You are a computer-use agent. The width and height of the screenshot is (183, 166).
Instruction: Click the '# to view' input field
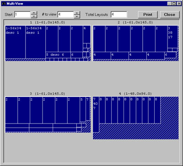tap(65, 15)
